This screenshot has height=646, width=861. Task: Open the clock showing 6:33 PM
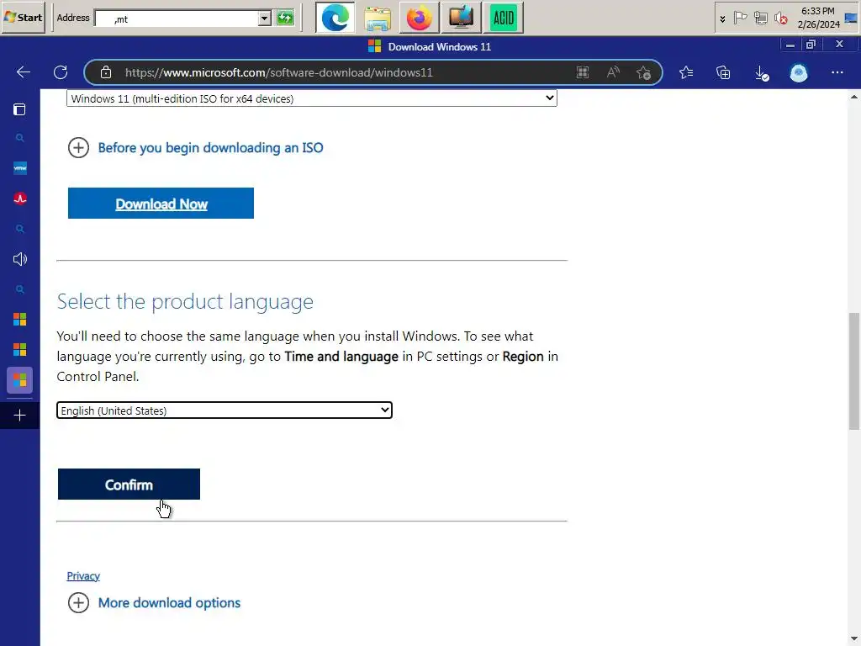pyautogui.click(x=818, y=18)
